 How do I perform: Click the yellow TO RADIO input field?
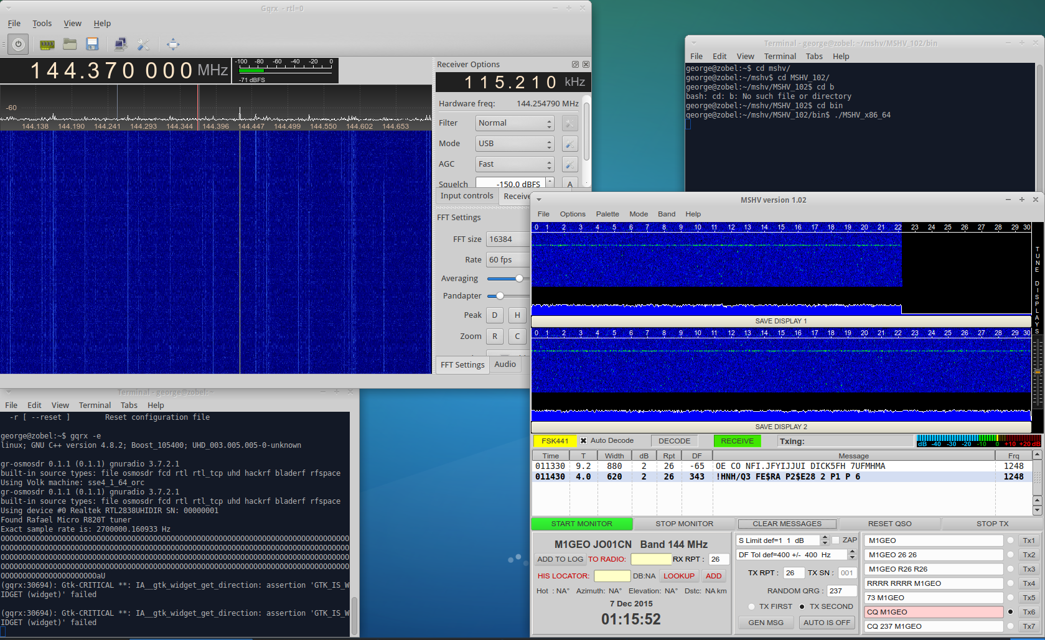(x=651, y=559)
